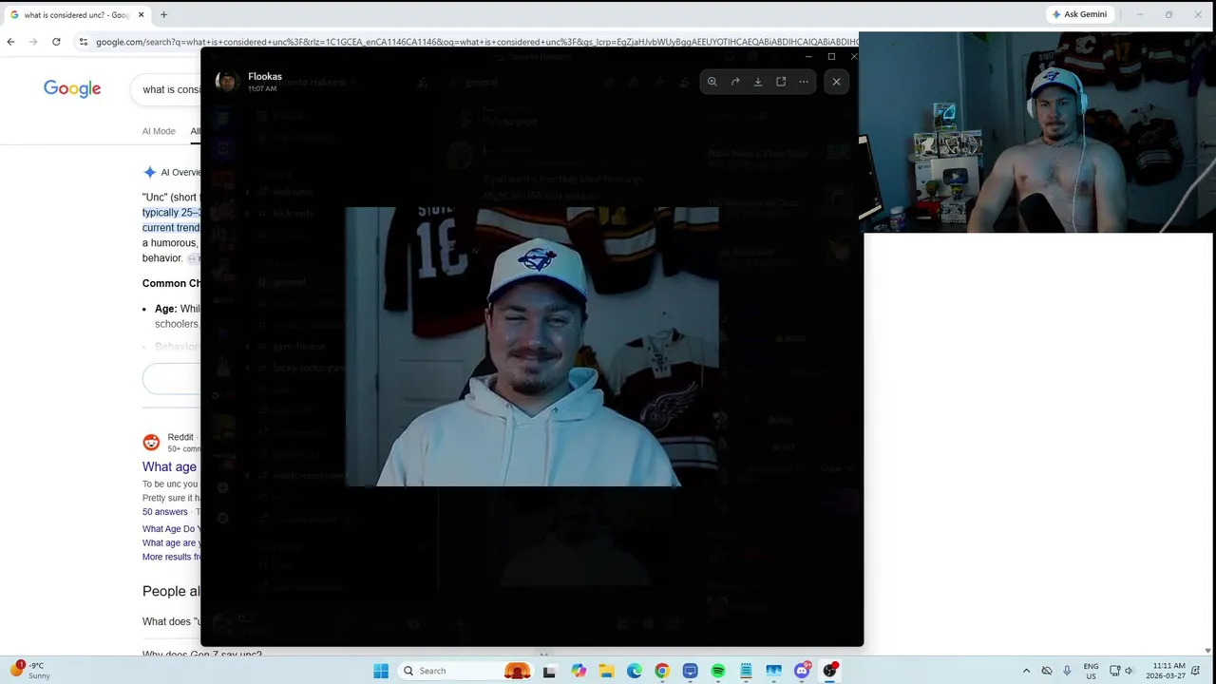The image size is (1216, 684).
Task: Click the enlarged selfie image in viewer
Action: point(532,347)
